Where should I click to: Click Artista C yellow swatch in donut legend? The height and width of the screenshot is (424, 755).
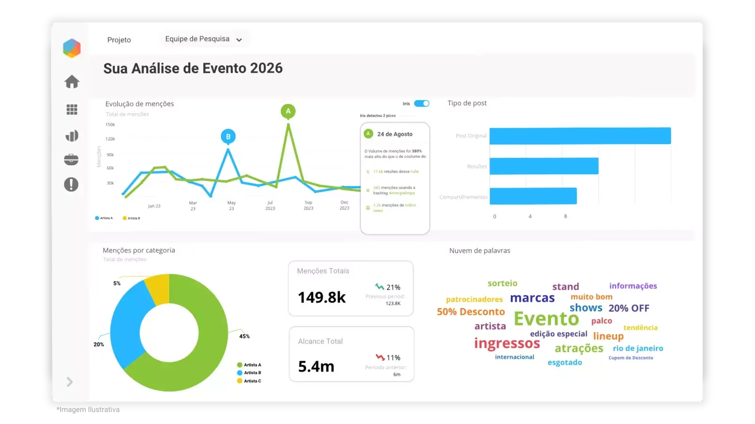[x=240, y=381]
